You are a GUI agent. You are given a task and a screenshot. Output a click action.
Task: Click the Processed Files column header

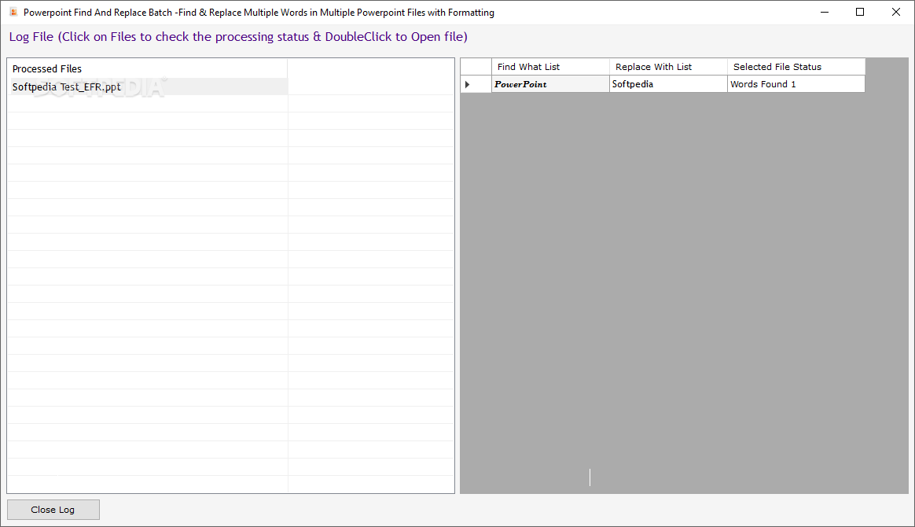tap(149, 68)
